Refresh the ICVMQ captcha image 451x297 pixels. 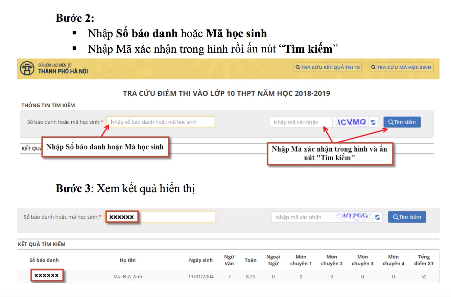(373, 122)
